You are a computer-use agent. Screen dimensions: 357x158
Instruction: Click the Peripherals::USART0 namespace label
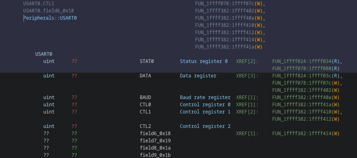click(50, 18)
